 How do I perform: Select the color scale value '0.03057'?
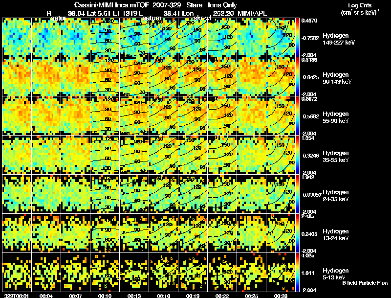(x=312, y=195)
